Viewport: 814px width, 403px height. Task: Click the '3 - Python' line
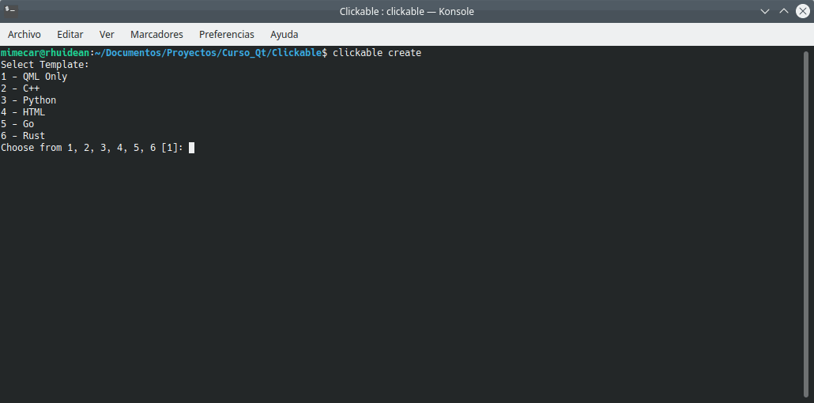point(28,100)
